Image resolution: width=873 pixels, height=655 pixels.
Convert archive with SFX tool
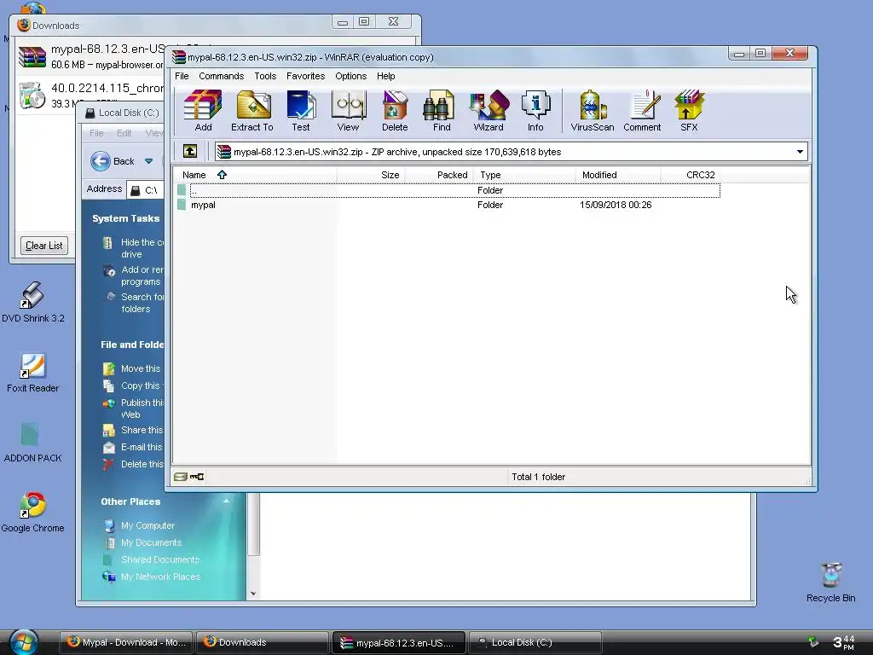point(689,111)
